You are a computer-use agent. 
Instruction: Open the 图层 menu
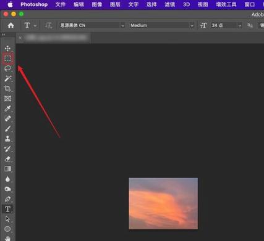[115, 4]
